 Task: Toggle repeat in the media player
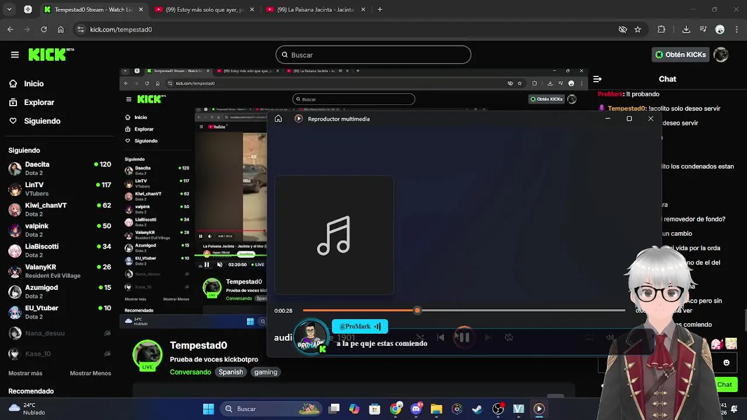click(x=509, y=337)
